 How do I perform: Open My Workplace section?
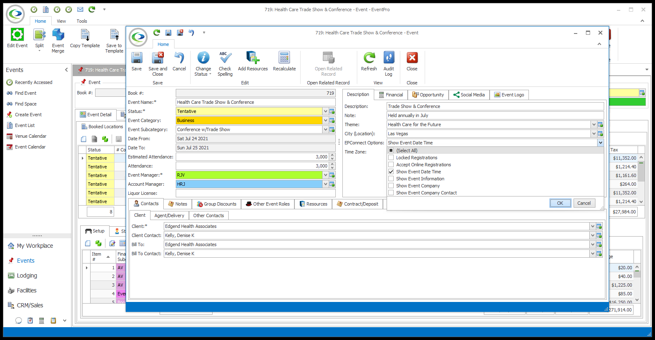point(30,246)
